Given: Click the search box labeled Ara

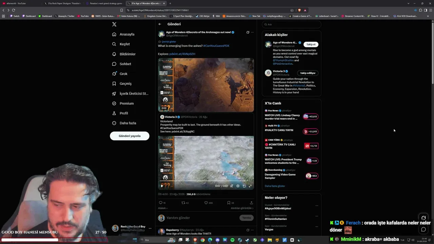Looking at the screenshot, I should tap(292, 24).
